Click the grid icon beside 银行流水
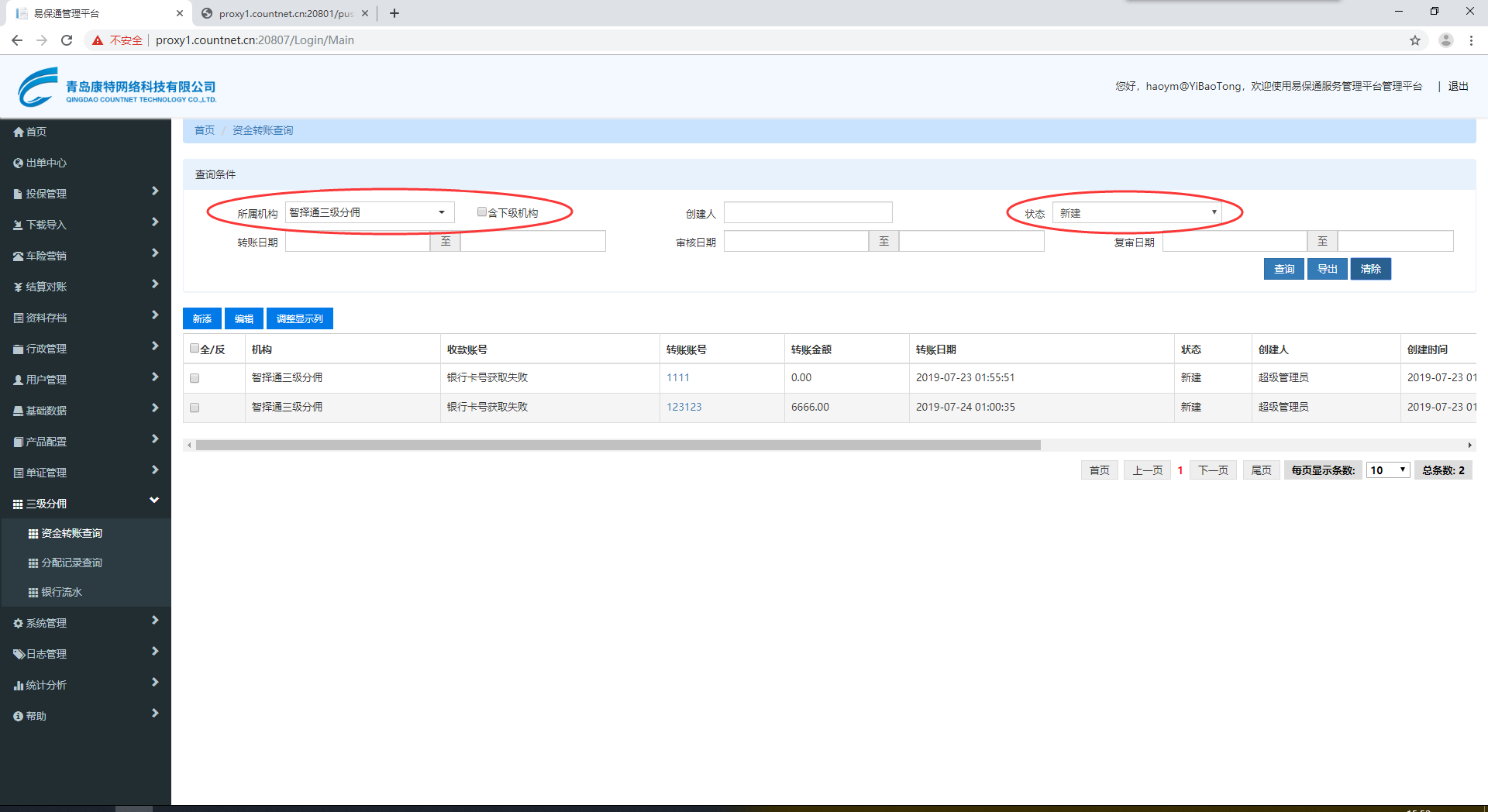The width and height of the screenshot is (1488, 812). pos(33,593)
